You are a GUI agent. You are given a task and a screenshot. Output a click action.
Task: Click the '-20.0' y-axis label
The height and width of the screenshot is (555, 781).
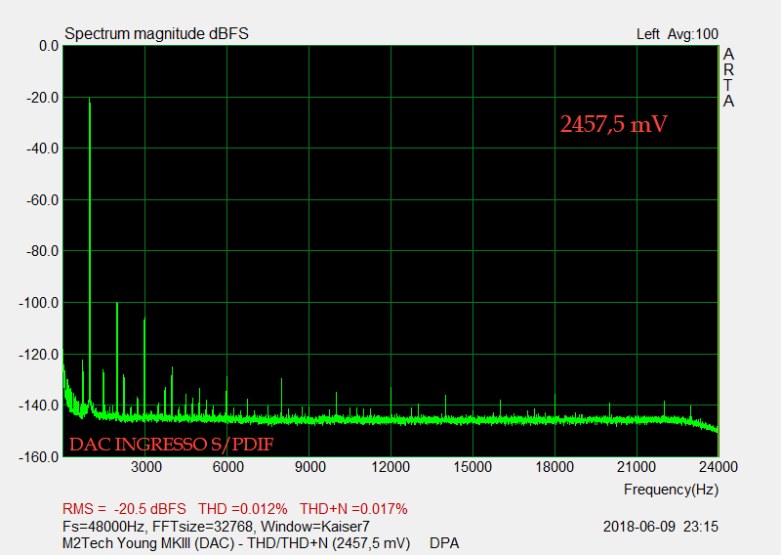point(42,98)
